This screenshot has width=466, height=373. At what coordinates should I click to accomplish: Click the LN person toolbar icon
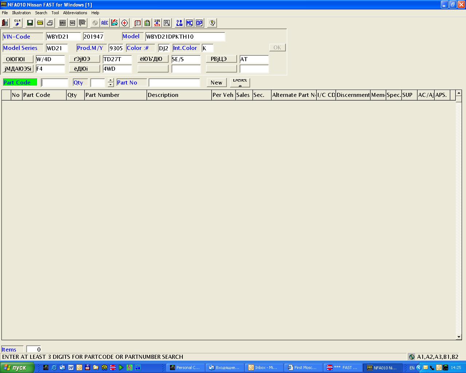pyautogui.click(x=179, y=23)
